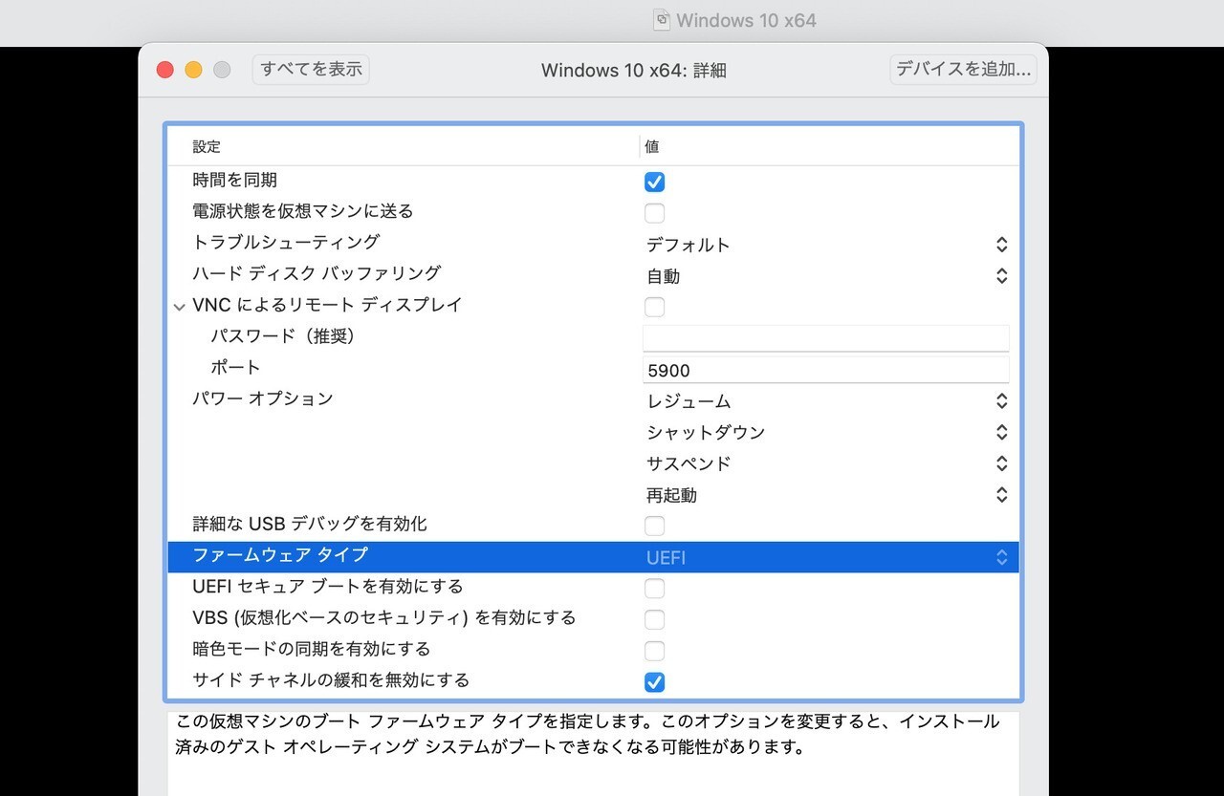
Task: Open ハード ディスク バッファリング dropdown showing 自動
Action: pyautogui.click(x=828, y=276)
